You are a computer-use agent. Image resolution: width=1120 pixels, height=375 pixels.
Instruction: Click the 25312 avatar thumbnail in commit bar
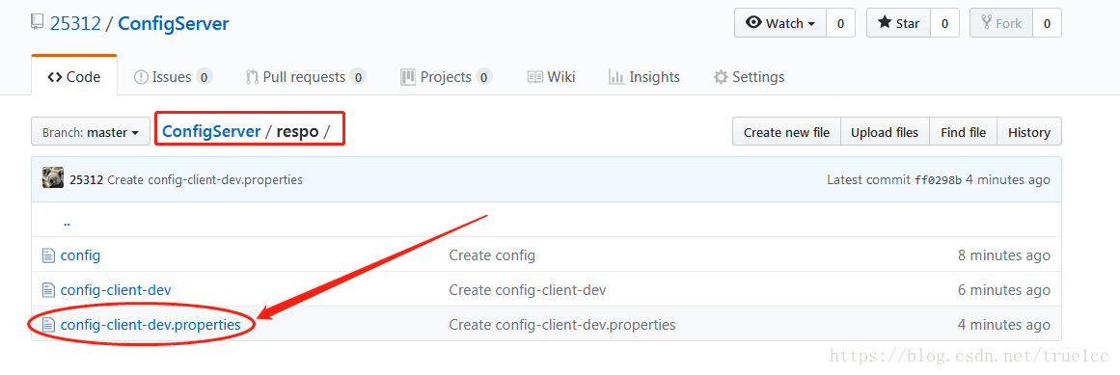[53, 178]
